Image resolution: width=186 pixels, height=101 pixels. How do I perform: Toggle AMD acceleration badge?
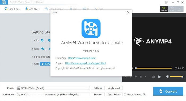tap(179, 9)
